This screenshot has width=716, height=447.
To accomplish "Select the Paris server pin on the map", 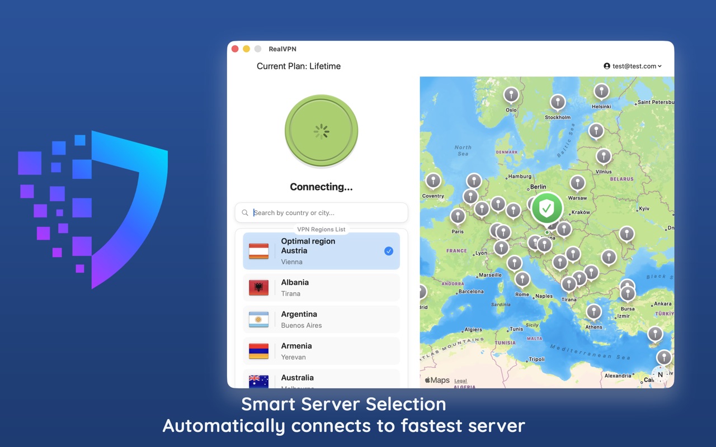I will pyautogui.click(x=458, y=216).
